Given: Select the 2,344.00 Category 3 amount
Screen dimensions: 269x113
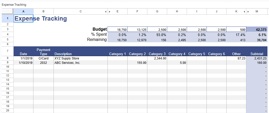Looking at the screenshot, I should (157, 58).
